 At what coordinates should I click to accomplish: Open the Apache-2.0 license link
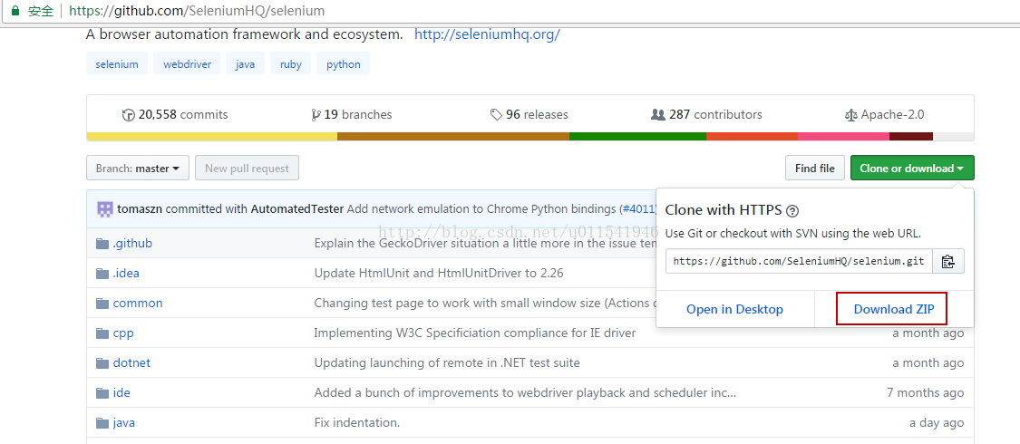(884, 115)
